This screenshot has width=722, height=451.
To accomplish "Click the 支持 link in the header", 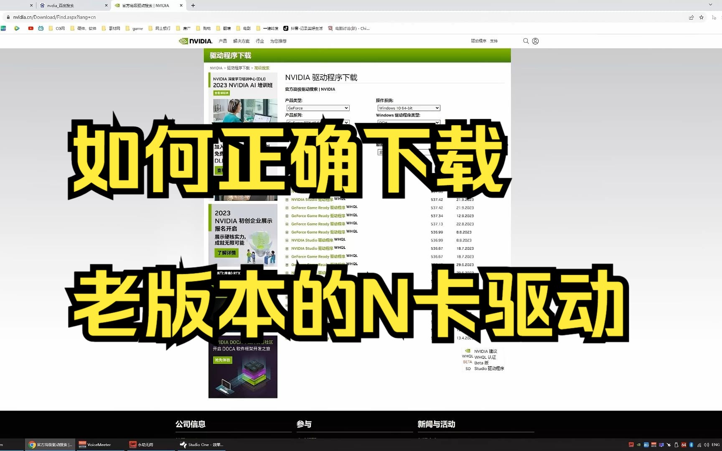I will pyautogui.click(x=494, y=41).
